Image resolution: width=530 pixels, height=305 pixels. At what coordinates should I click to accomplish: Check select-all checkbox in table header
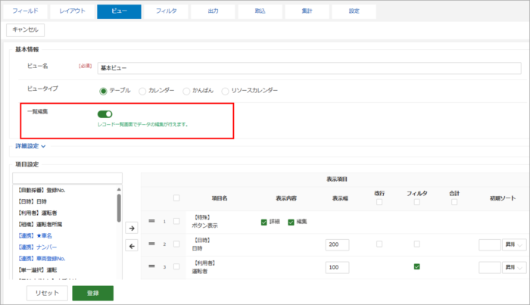click(x=176, y=198)
